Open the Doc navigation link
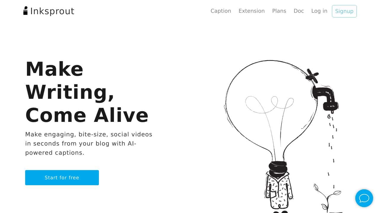The image size is (379, 213). click(299, 11)
